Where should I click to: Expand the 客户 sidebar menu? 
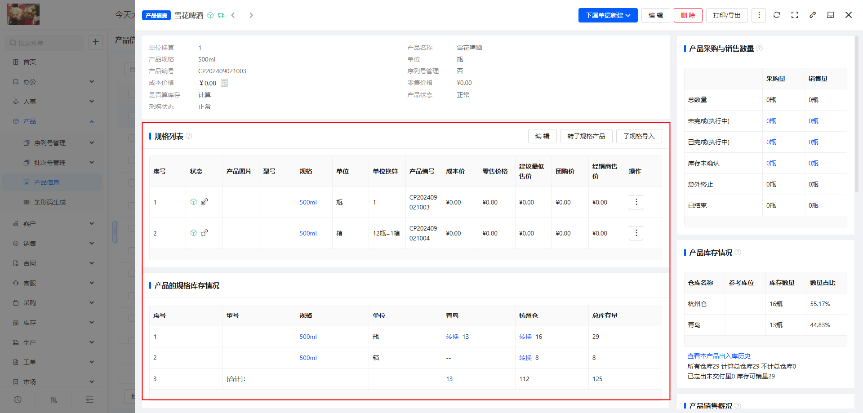(54, 224)
